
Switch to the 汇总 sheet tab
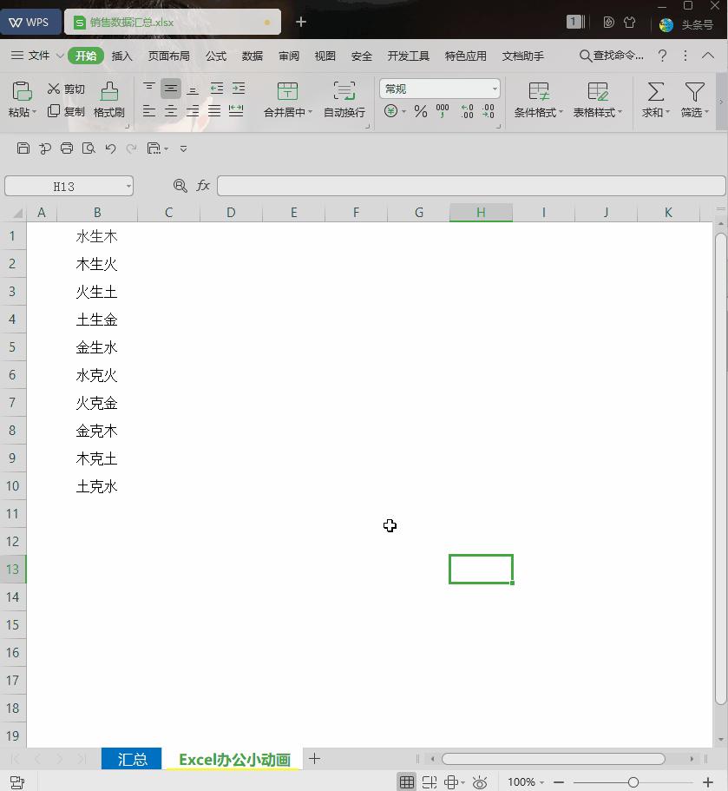pyautogui.click(x=131, y=758)
